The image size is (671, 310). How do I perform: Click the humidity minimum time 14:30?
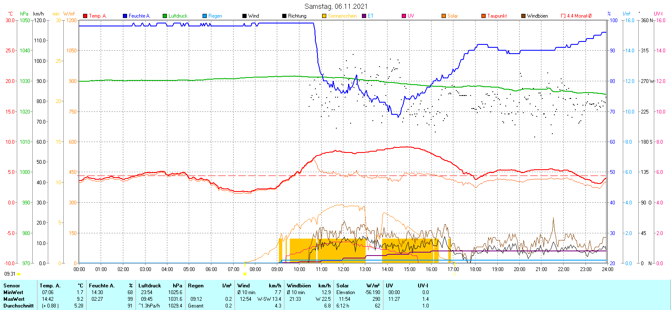(97, 292)
